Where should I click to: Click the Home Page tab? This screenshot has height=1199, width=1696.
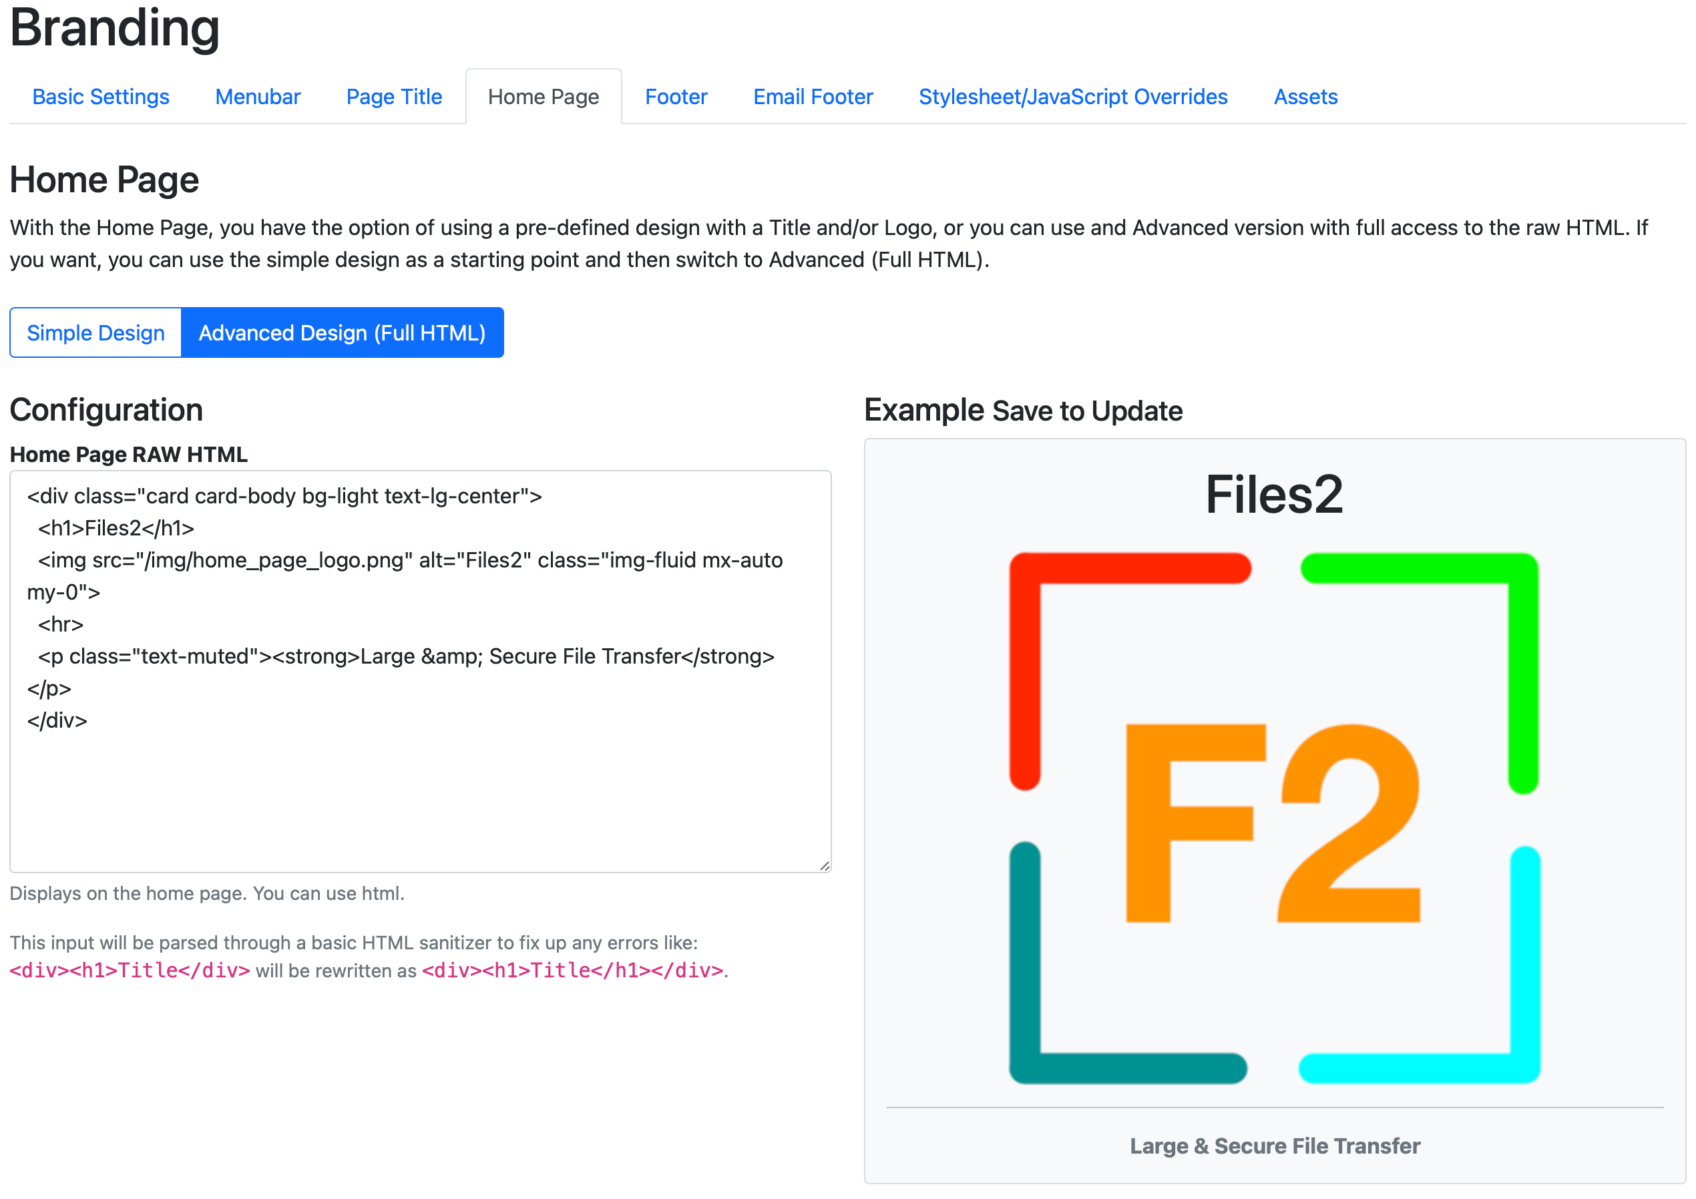point(543,96)
